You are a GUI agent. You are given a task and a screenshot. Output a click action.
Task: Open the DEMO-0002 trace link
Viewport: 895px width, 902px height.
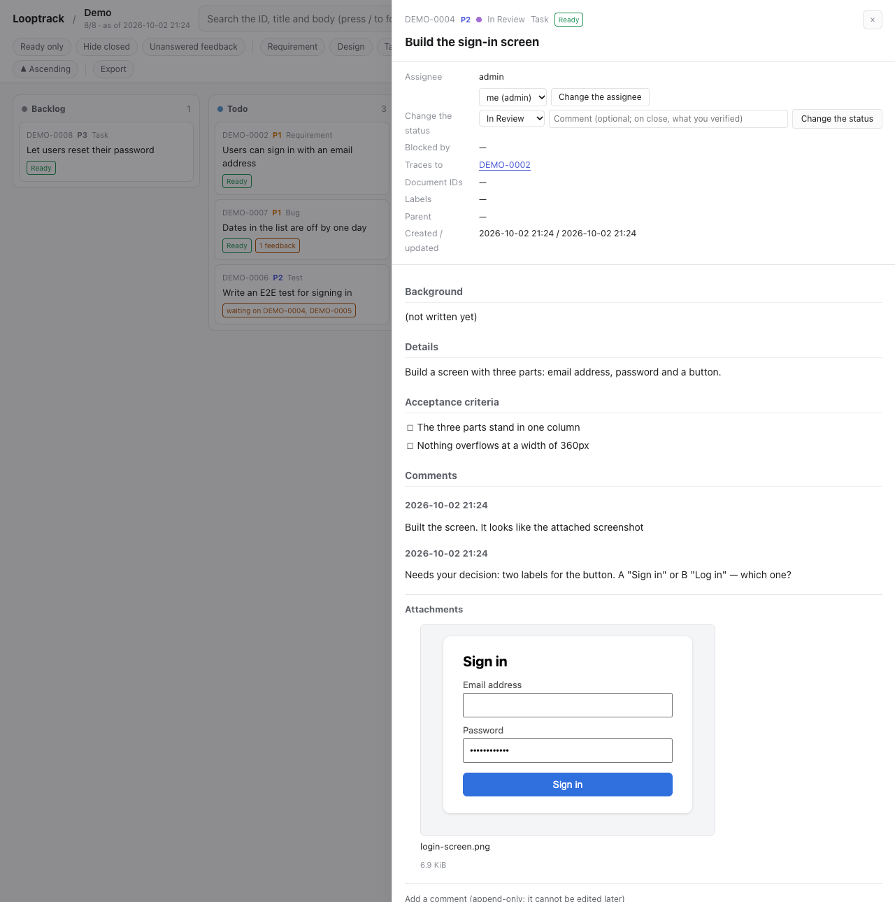(505, 165)
